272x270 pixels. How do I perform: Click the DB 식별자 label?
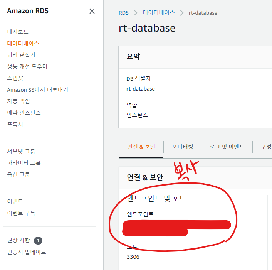click(x=139, y=79)
